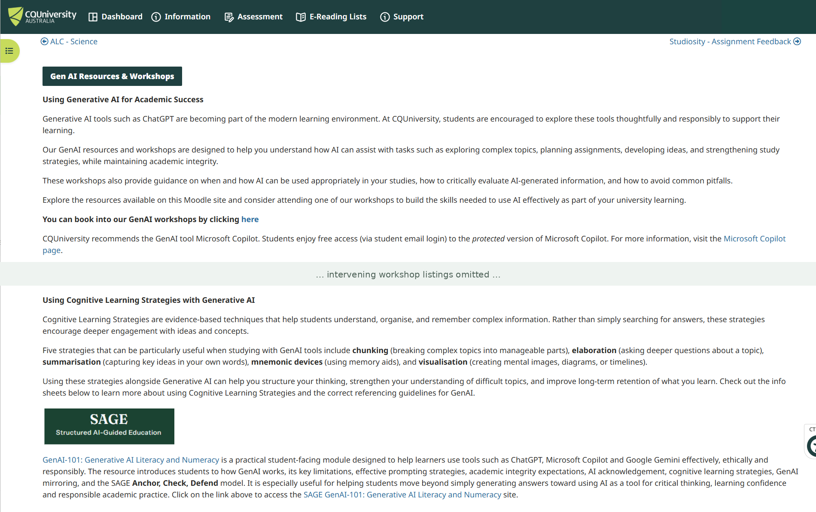Screen dimensions: 816x512
Task: Open the Support menu
Action: click(x=402, y=17)
